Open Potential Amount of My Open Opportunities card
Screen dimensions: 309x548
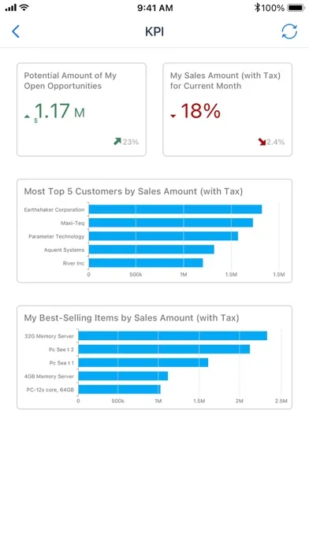(x=81, y=109)
